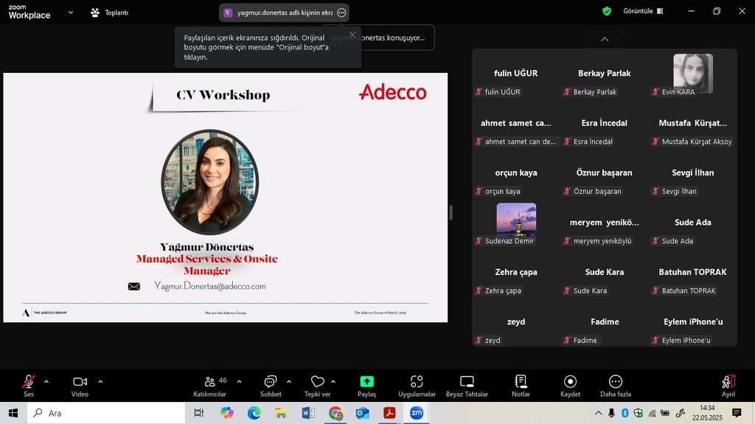Click the email address on the slide
Screen dimensions: 755x424
coord(210,286)
